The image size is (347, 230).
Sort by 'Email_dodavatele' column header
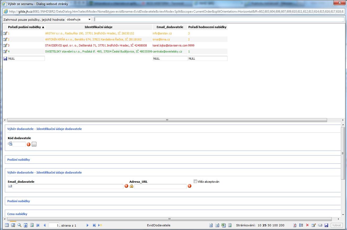pyautogui.click(x=170, y=27)
